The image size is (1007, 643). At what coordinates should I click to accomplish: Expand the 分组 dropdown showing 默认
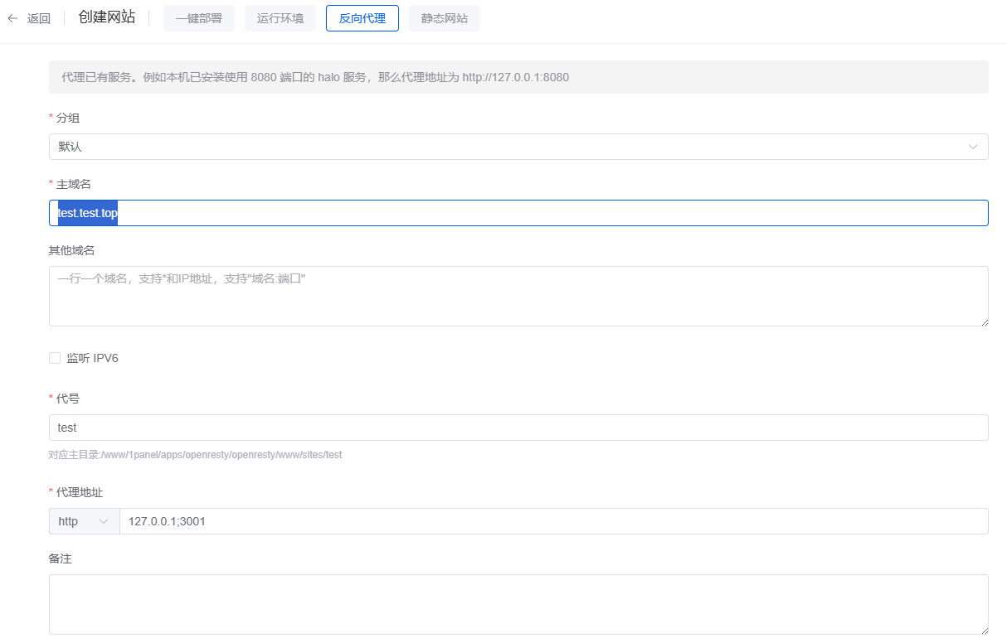pos(498,147)
